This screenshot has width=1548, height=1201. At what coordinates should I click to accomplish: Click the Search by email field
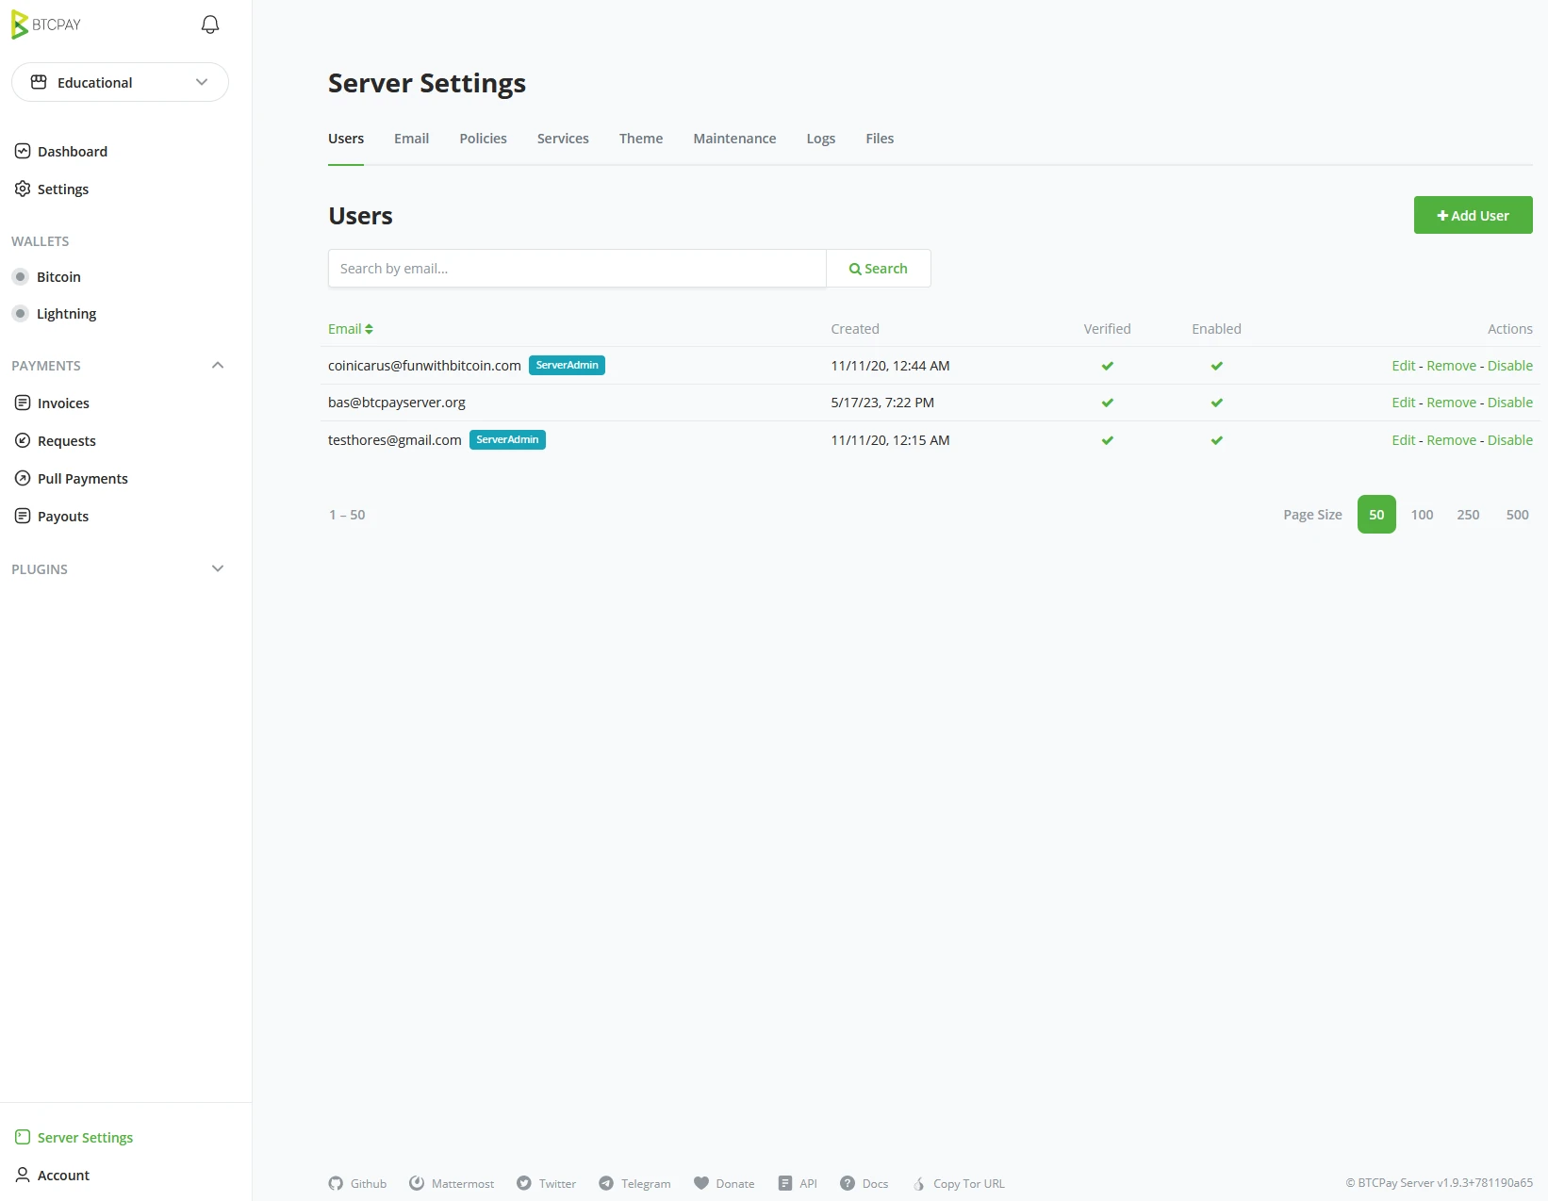[577, 269]
